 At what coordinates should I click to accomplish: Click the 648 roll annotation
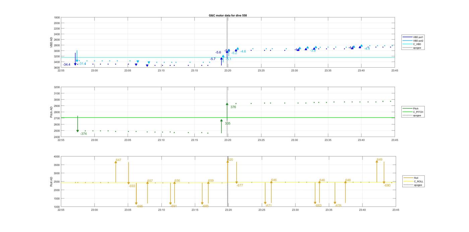point(348,180)
